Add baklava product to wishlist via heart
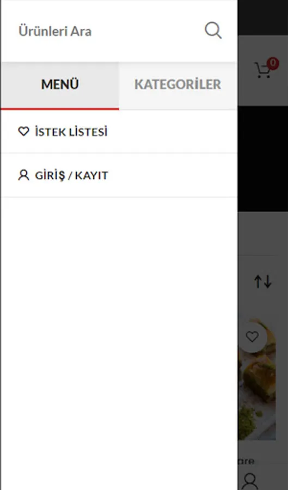 252,337
